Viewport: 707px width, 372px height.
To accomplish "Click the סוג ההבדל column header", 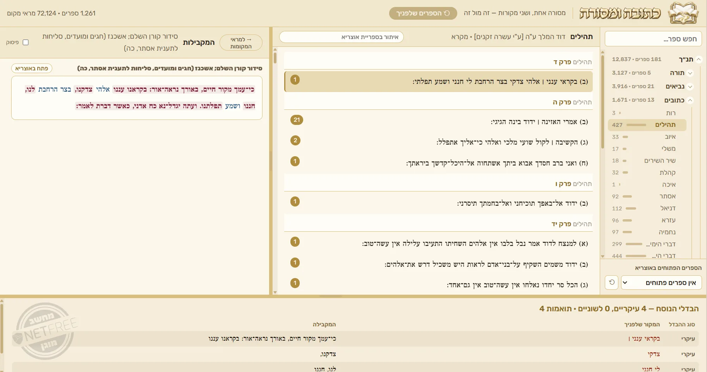I will coord(682,324).
